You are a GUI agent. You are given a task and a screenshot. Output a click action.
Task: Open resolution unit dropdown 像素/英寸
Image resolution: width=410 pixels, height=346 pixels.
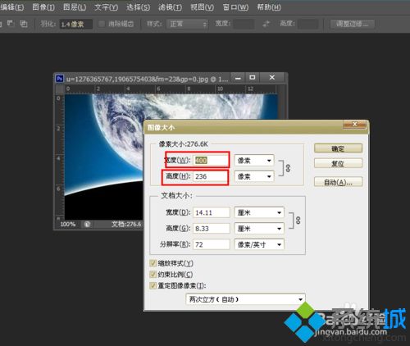click(x=259, y=244)
